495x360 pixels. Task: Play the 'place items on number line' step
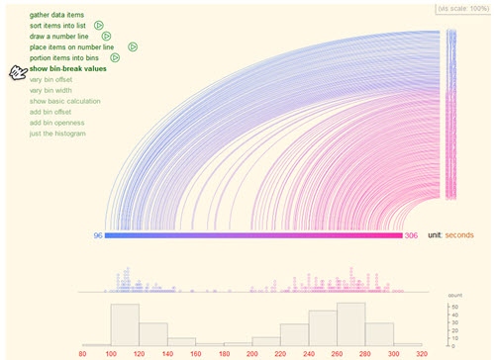coord(133,47)
